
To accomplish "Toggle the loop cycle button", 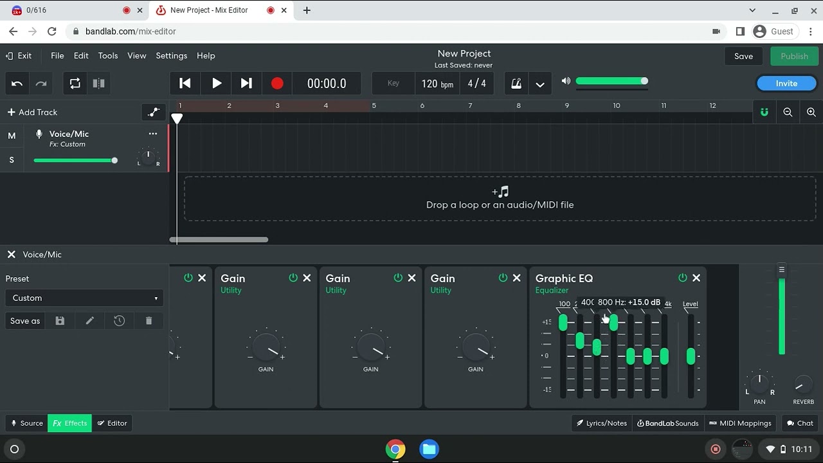I will point(75,84).
